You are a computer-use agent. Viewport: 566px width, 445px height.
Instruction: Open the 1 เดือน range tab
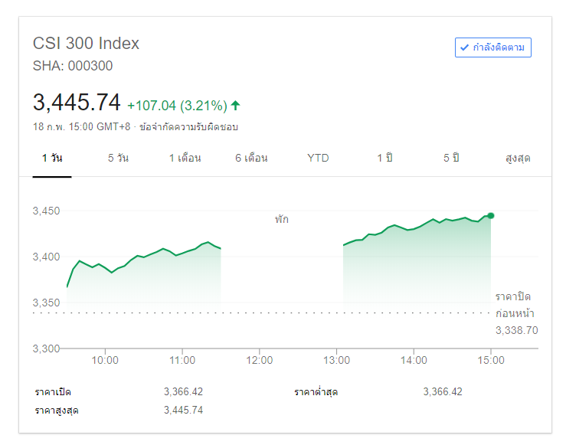tap(185, 158)
